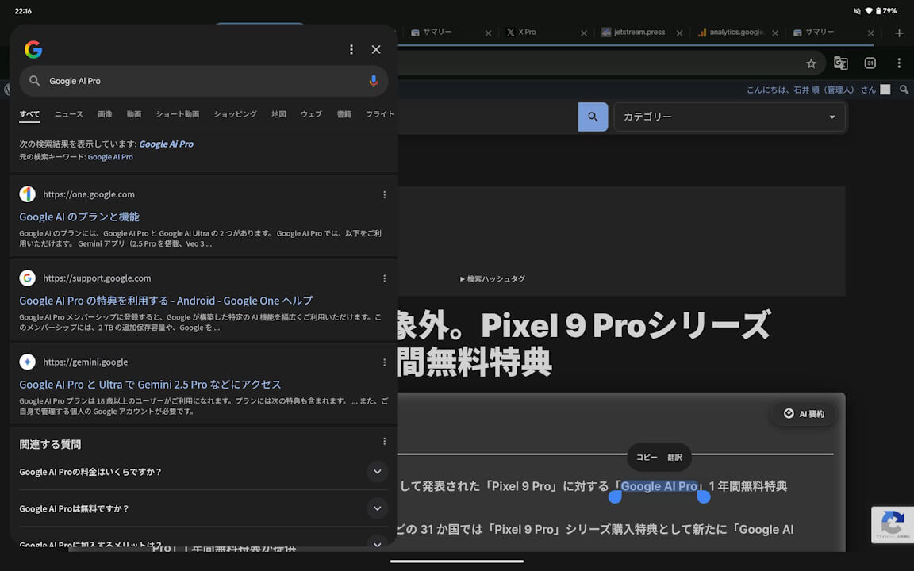Switch to the 地図 results tab
The width and height of the screenshot is (914, 571).
click(x=278, y=114)
